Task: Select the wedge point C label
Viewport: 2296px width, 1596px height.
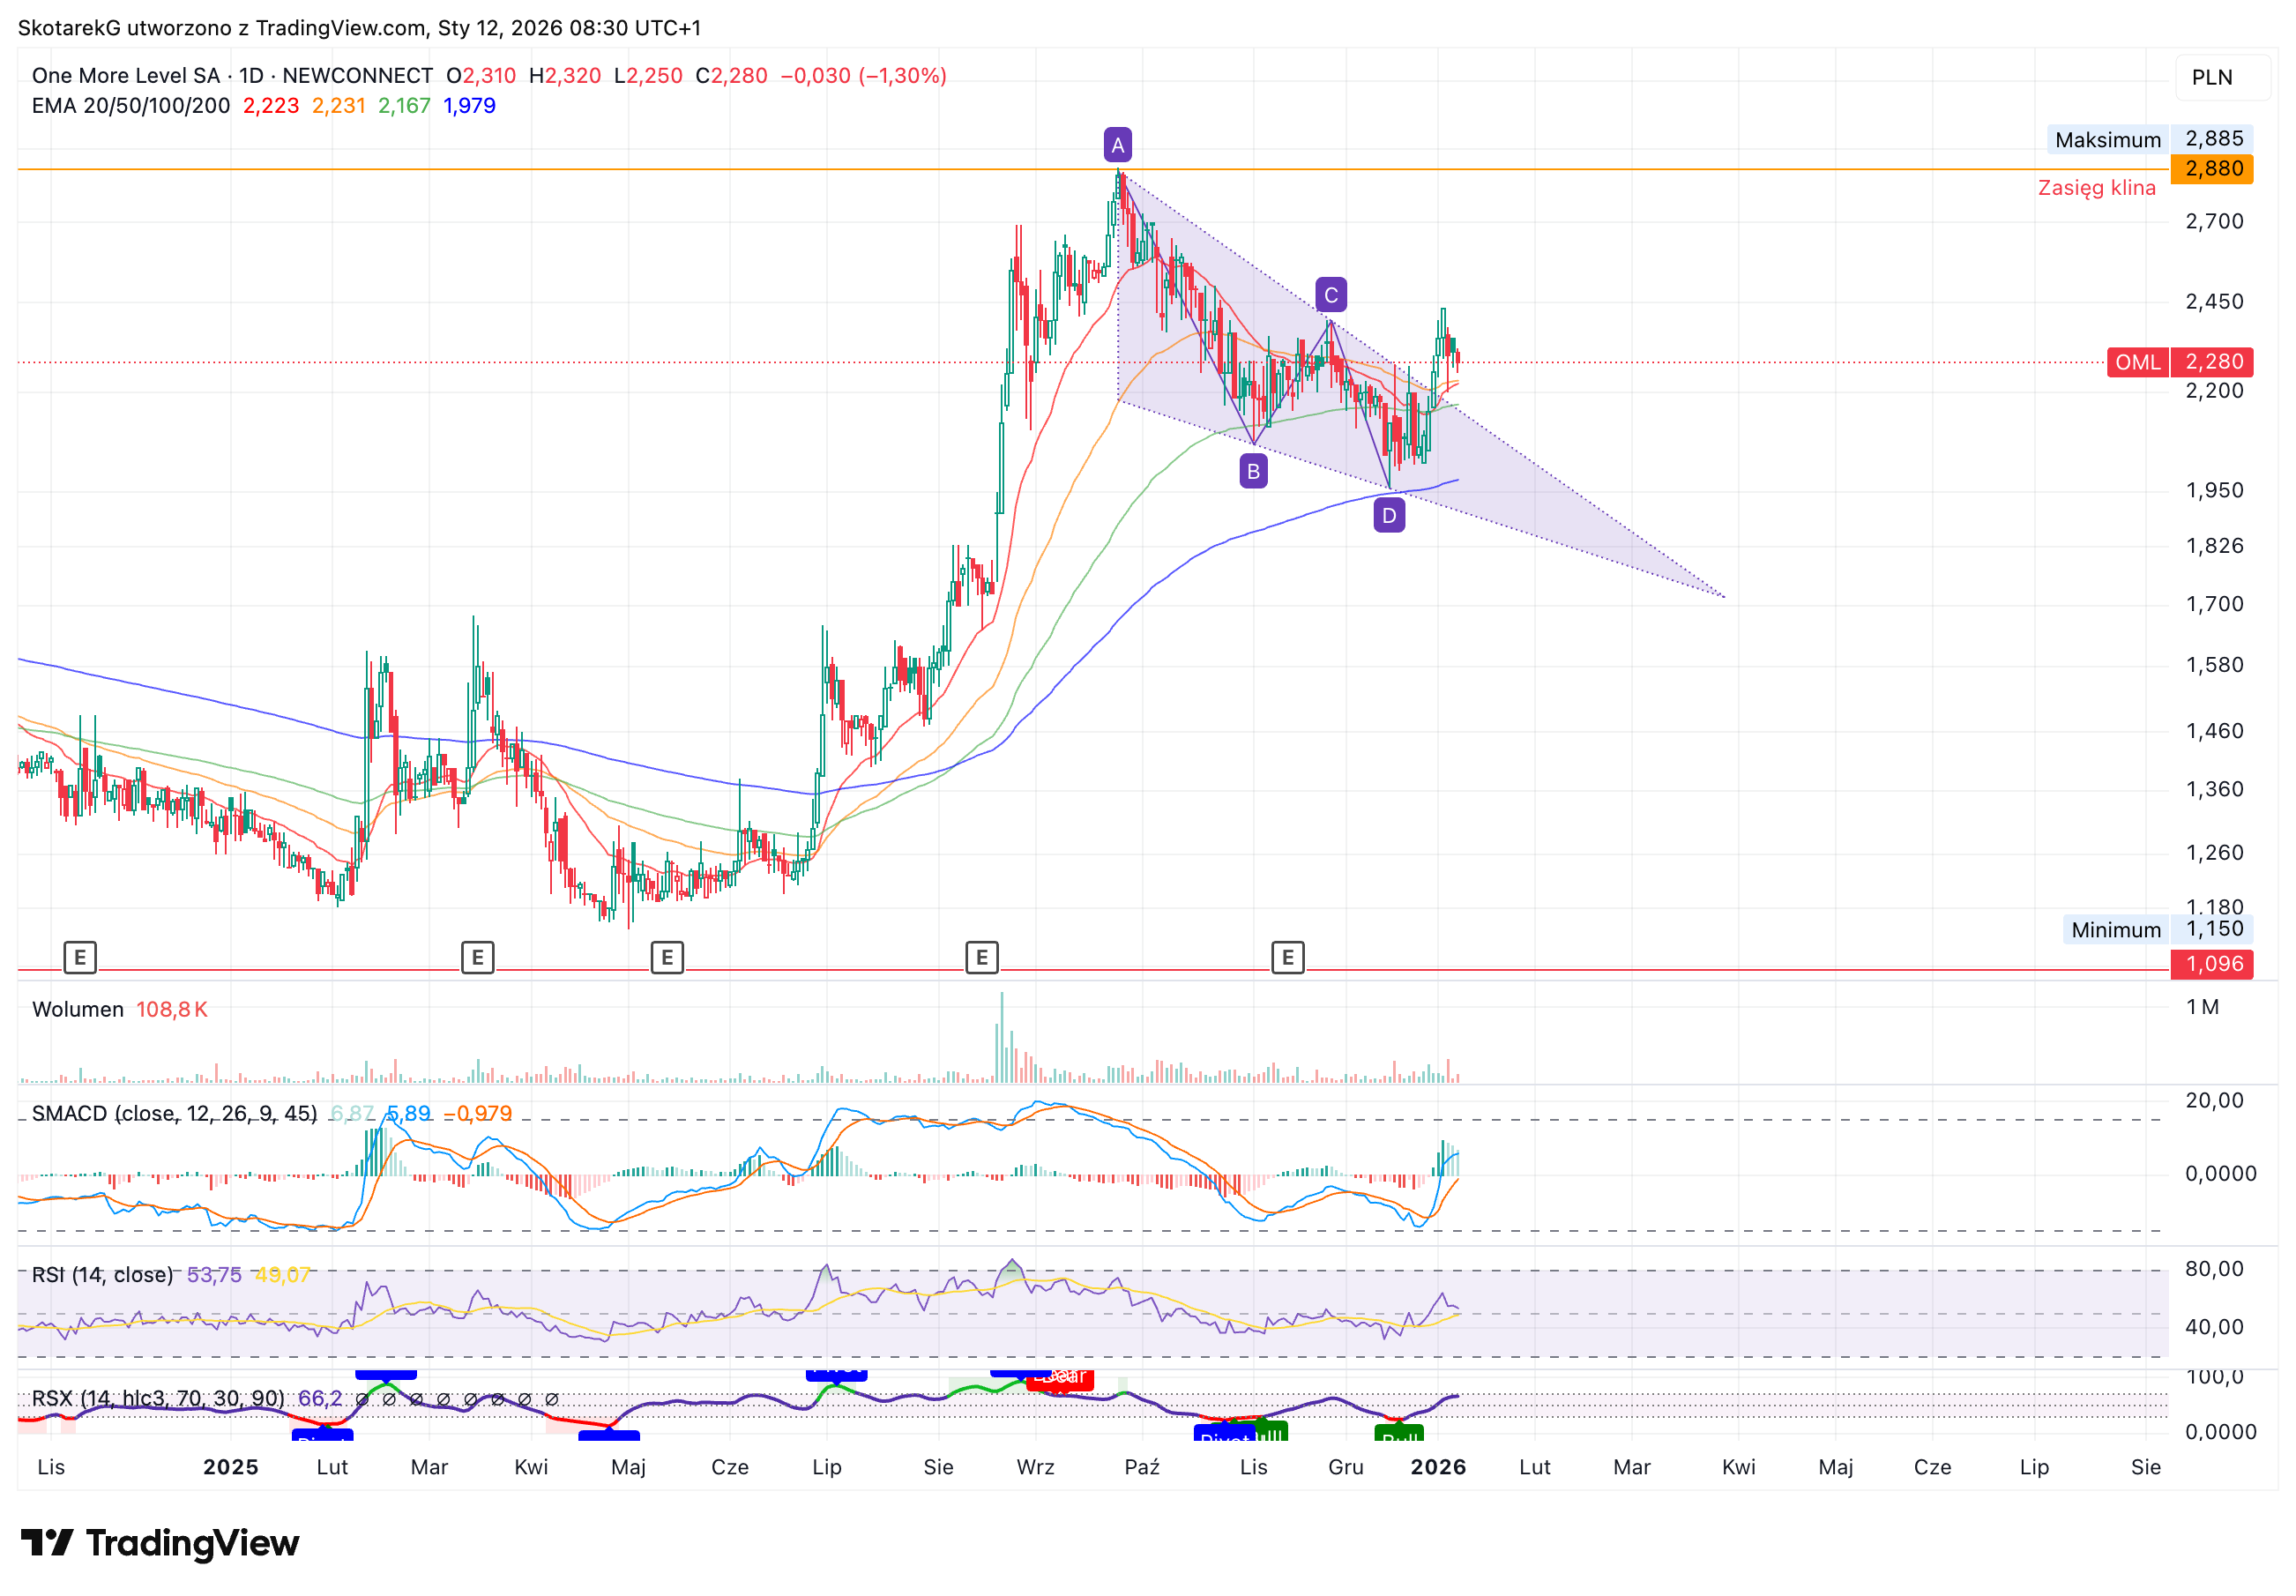Action: pyautogui.click(x=1331, y=295)
